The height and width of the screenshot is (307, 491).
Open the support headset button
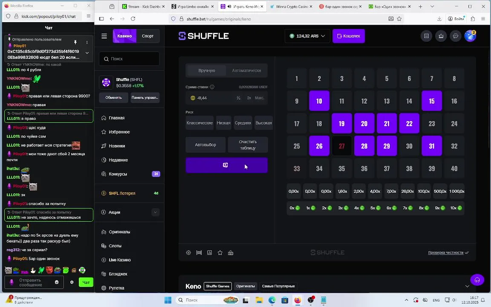tap(477, 280)
